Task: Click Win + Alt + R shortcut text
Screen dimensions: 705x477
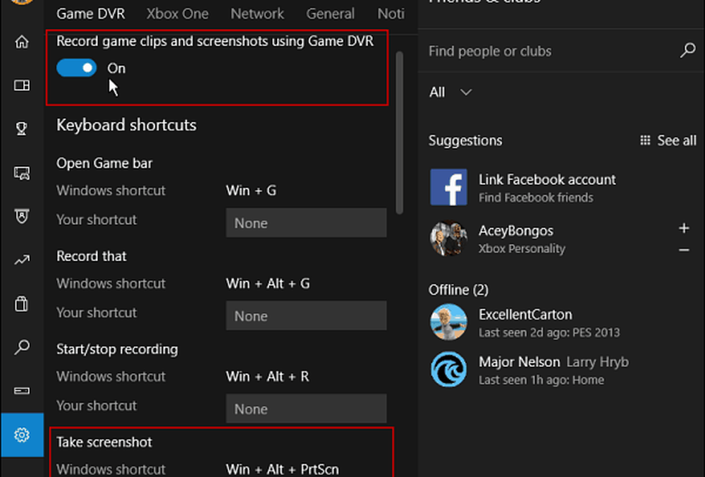Action: point(267,376)
